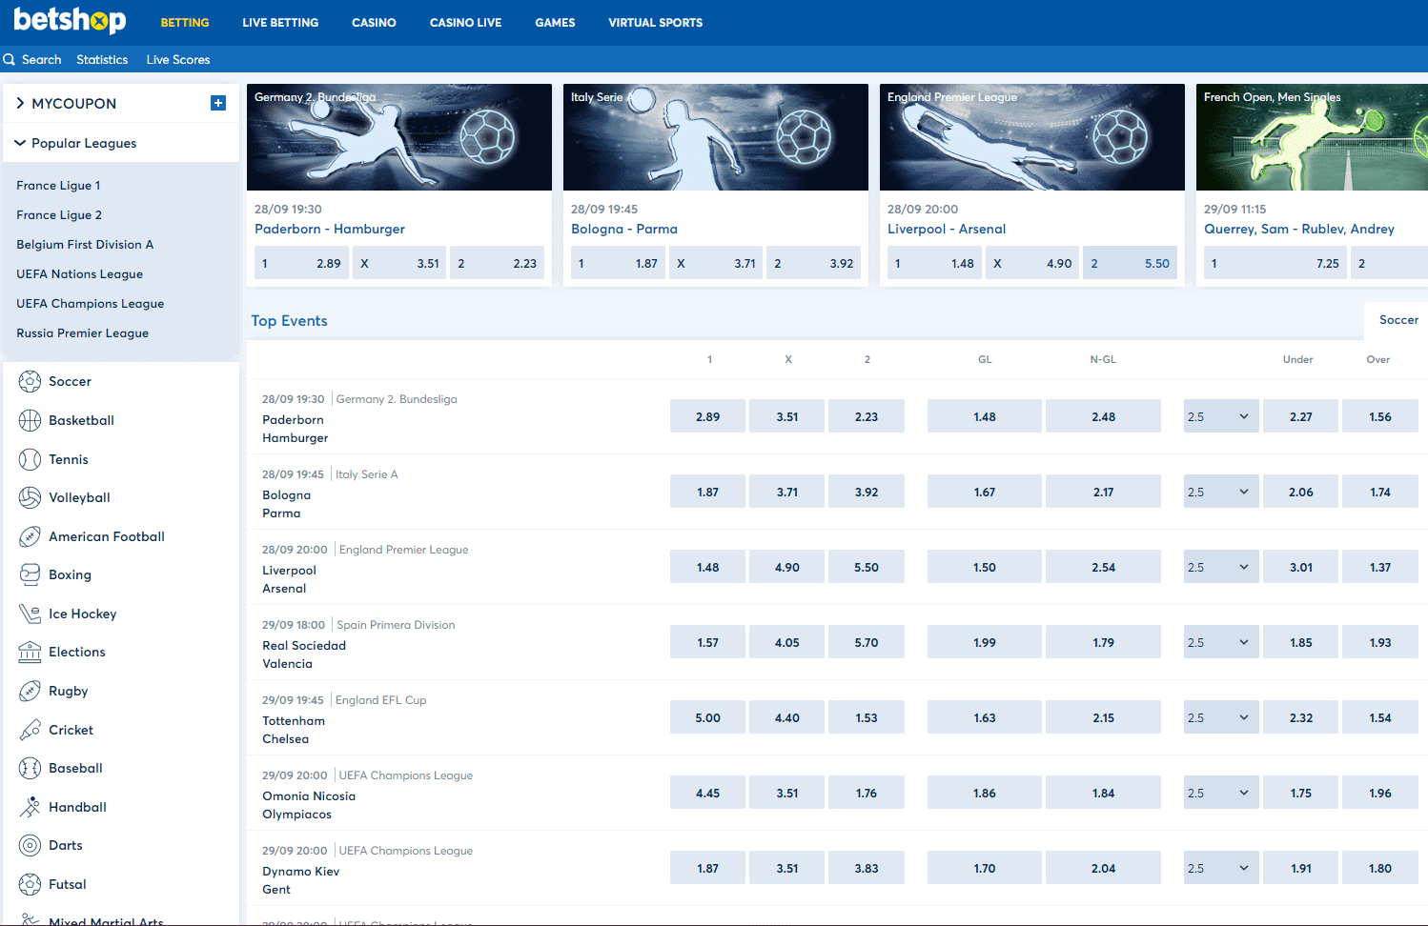Open France Ligue 2 league

click(x=59, y=215)
